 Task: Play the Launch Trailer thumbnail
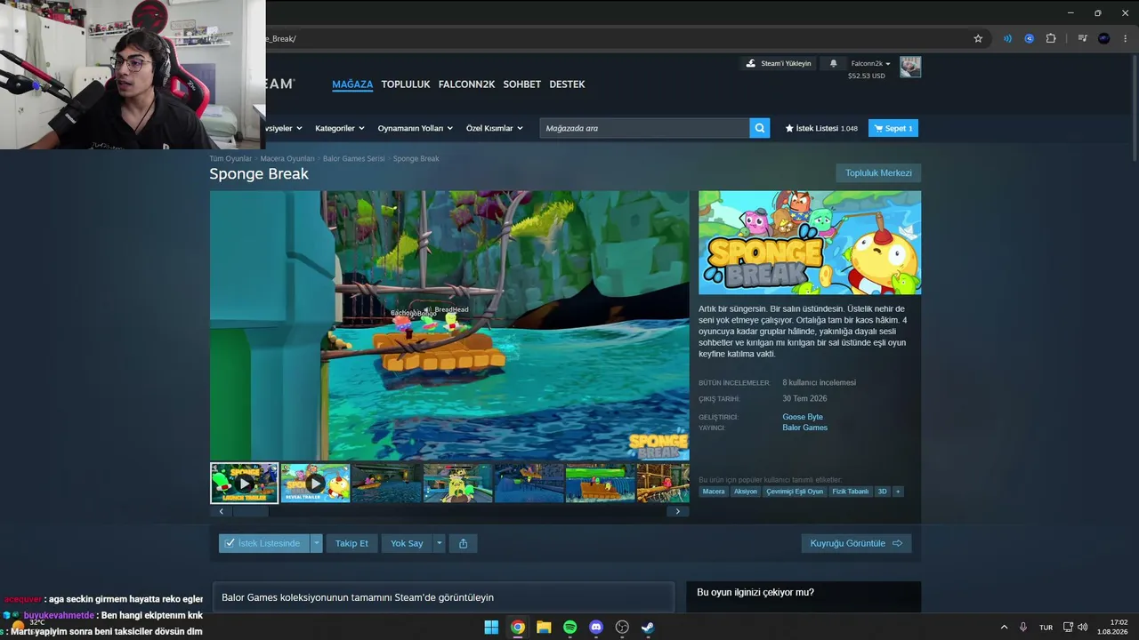tap(244, 483)
